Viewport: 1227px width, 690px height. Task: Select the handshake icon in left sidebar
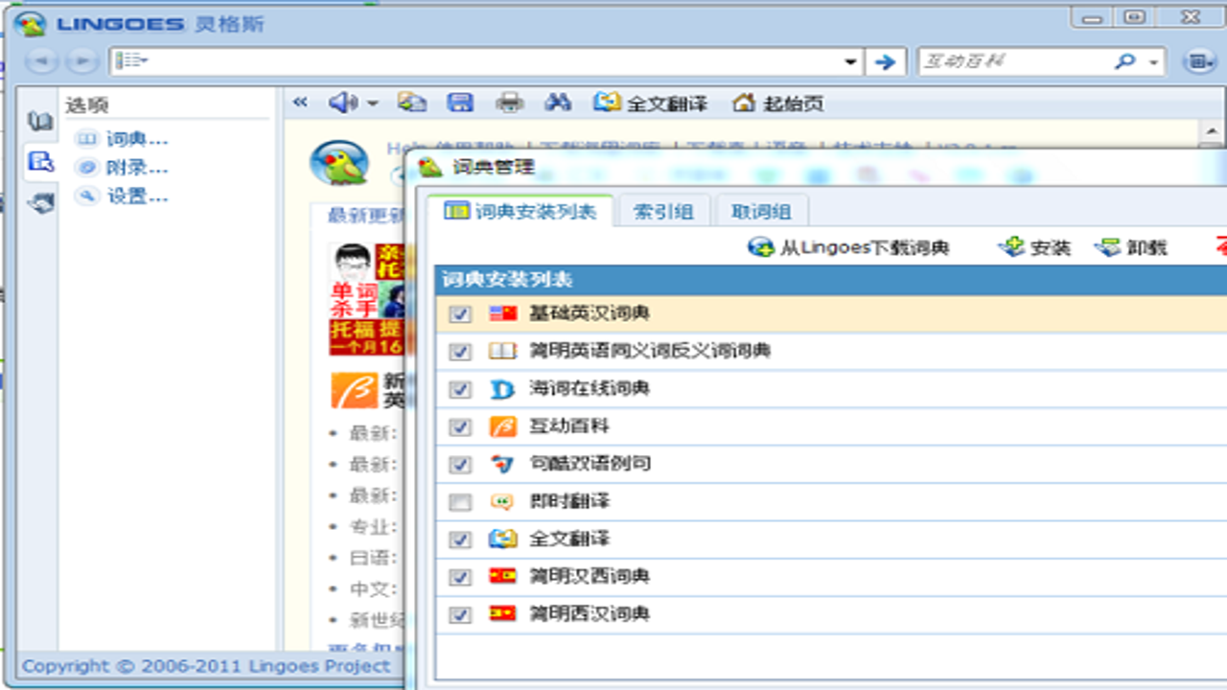(39, 202)
